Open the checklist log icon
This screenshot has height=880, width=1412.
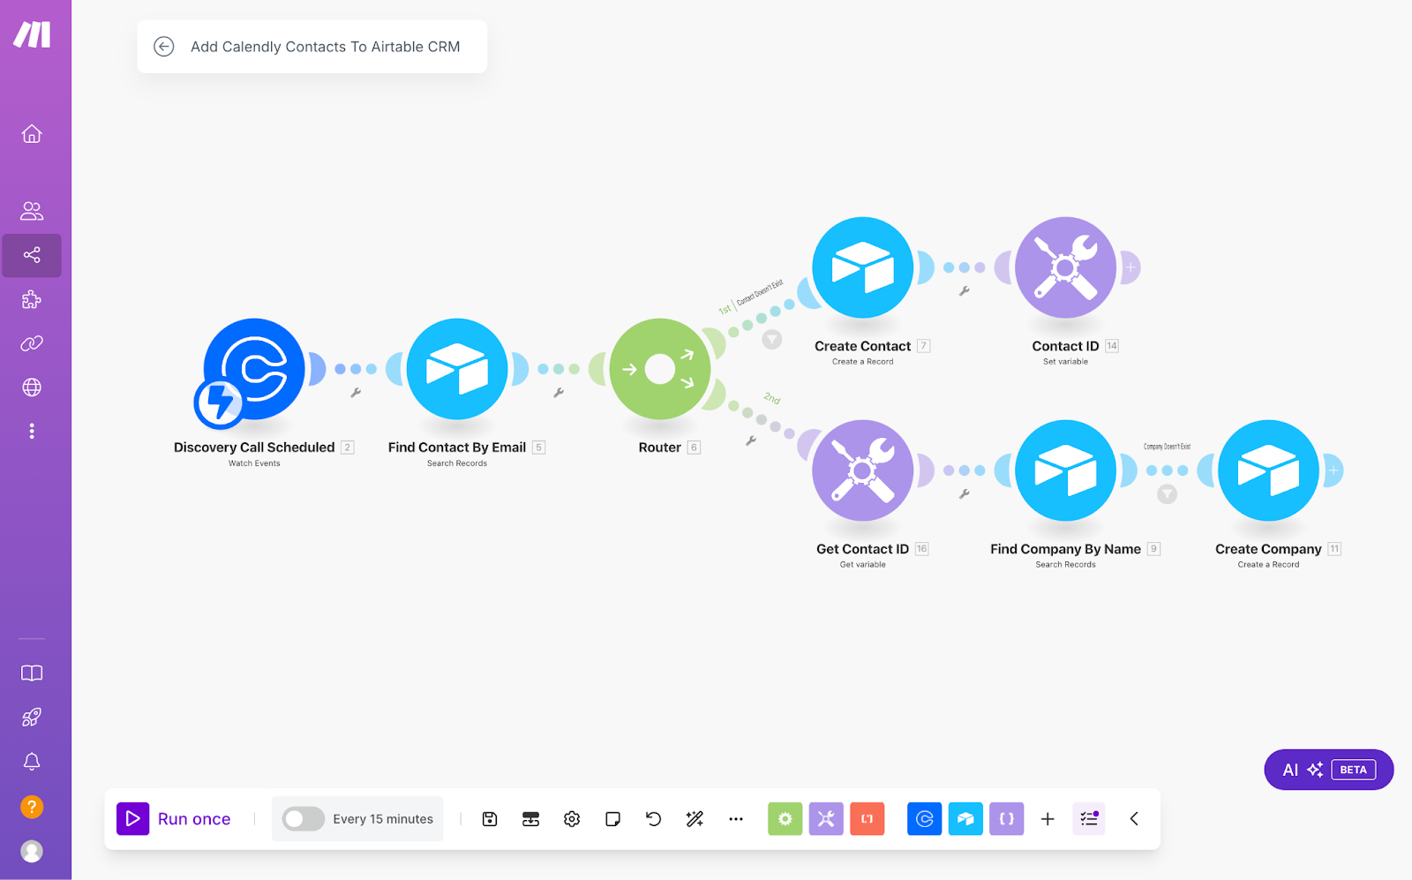point(1089,819)
